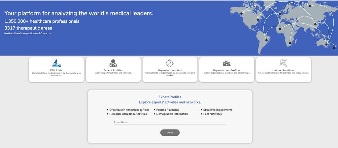Select the "Expert Profiles" card title
The height and width of the screenshot is (148, 338).
coord(113,70)
